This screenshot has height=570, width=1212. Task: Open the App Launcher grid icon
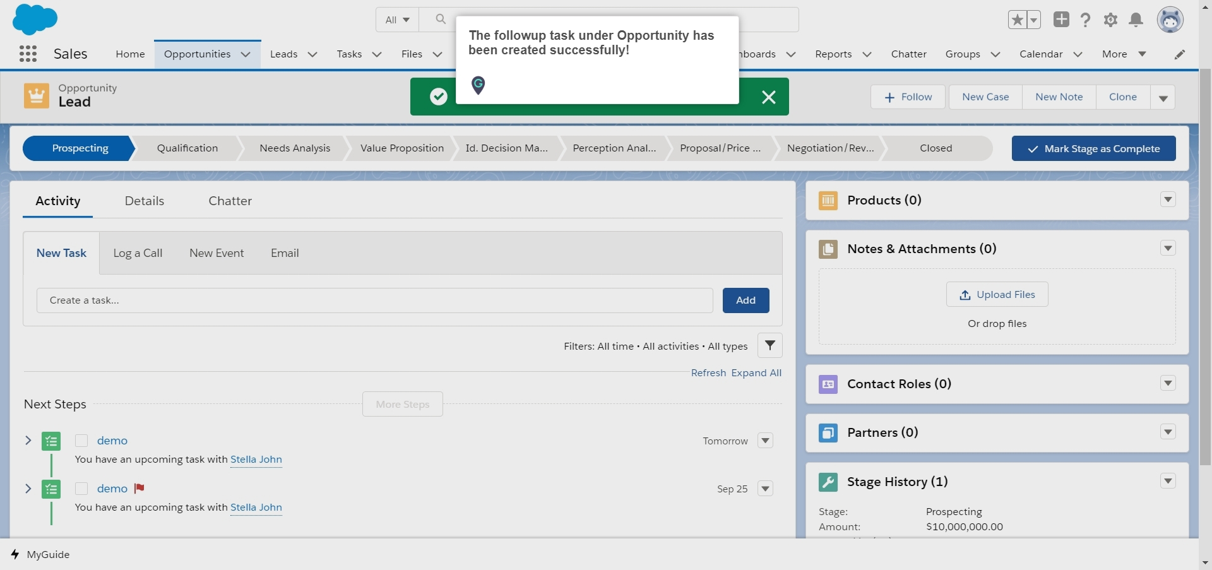(28, 54)
